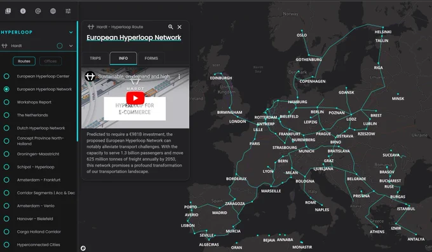Select Corridor Segments Acc & Dec radio
The height and width of the screenshot is (252, 432).
tap(6, 193)
